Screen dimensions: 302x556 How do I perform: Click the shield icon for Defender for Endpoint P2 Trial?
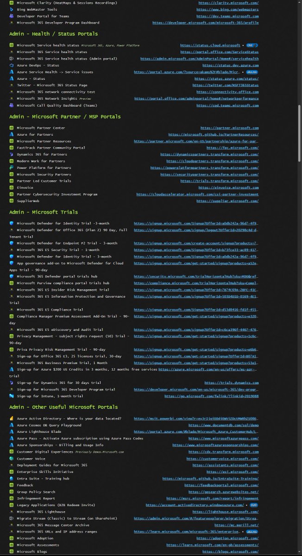12,243
